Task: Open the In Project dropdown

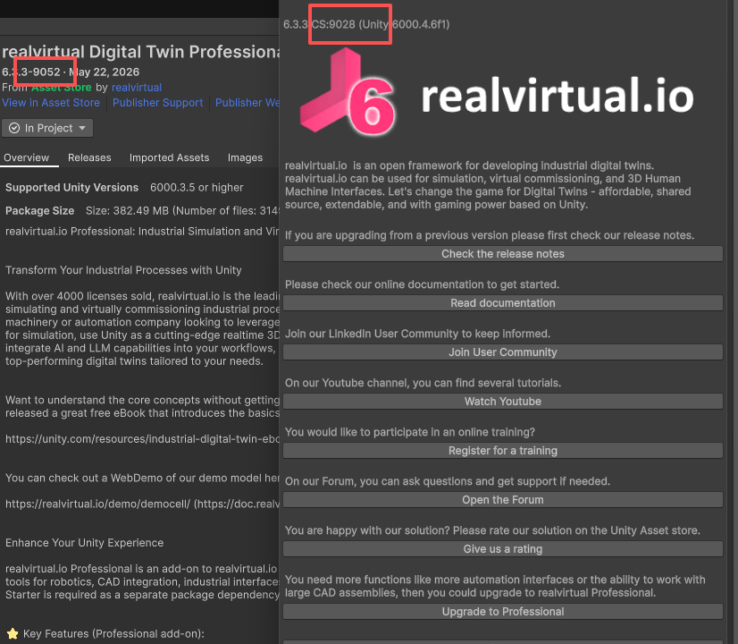Action: tap(47, 128)
